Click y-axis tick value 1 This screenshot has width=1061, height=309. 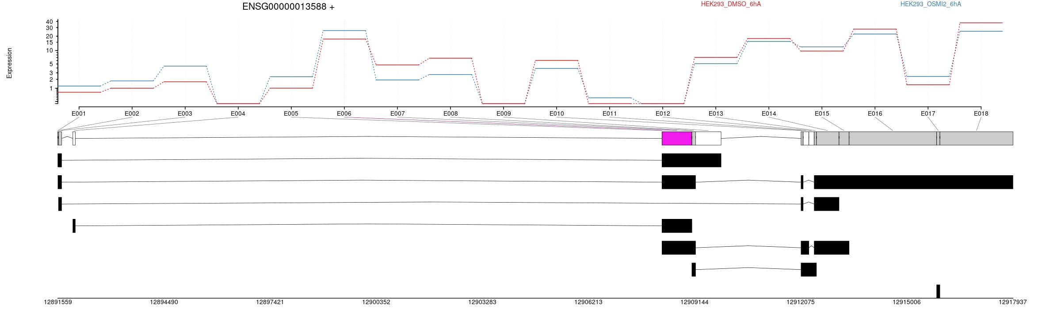click(x=51, y=88)
